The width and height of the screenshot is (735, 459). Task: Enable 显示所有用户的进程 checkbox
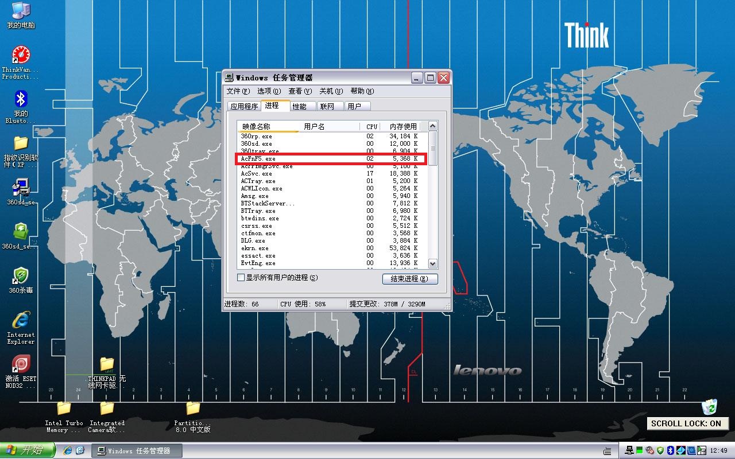241,278
